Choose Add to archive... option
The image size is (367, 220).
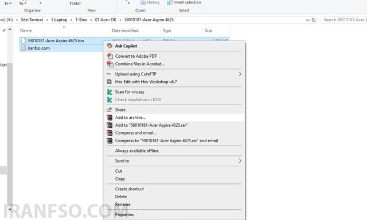(x=174, y=117)
